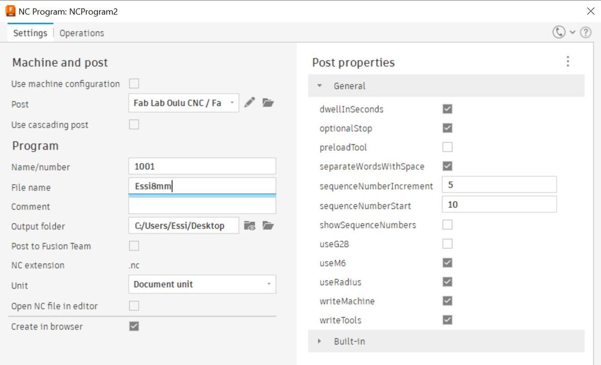Image resolution: width=601 pixels, height=365 pixels.
Task: Toggle separateWordsWithSpace checkbox
Action: 448,166
